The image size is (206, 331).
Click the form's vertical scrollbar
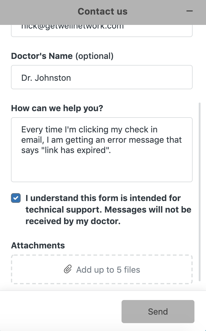tap(200, 192)
